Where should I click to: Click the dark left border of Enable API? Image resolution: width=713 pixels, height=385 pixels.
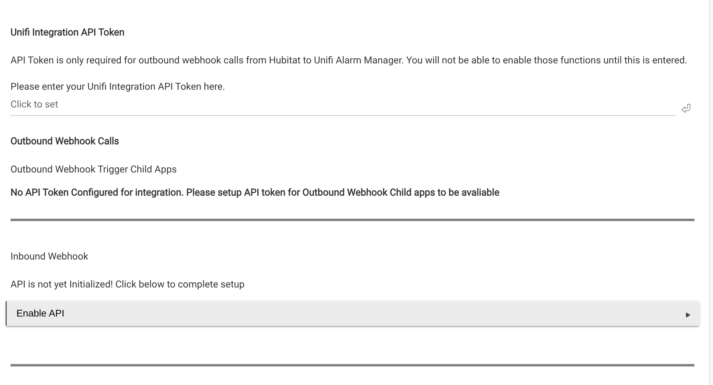pyautogui.click(x=6, y=313)
